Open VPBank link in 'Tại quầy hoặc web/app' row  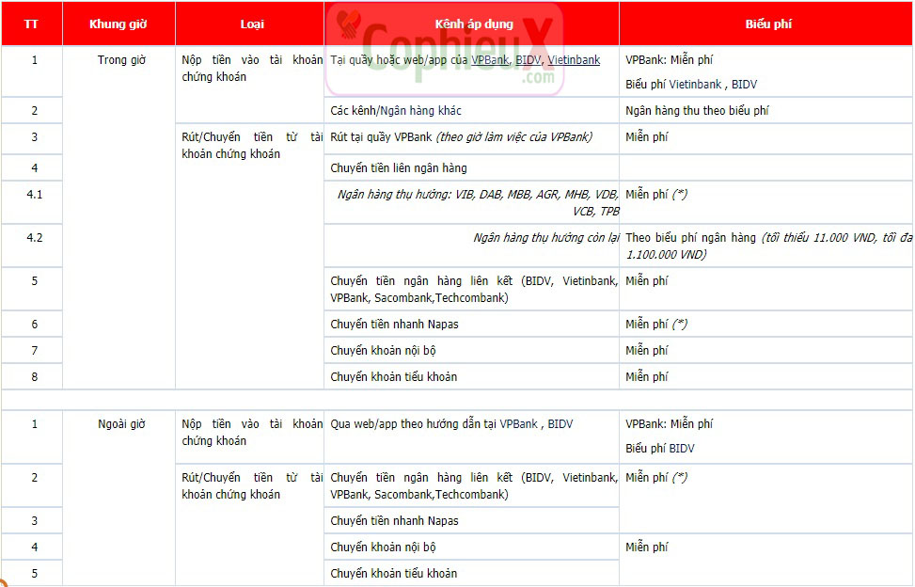click(x=490, y=60)
